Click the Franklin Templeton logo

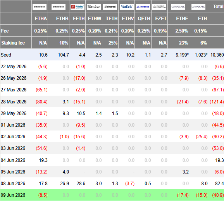159,7
